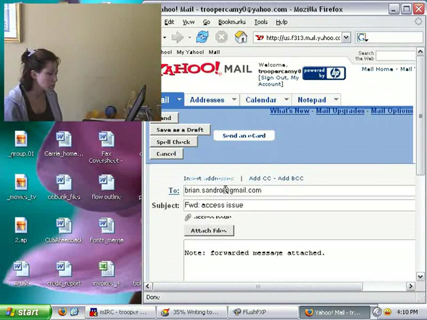This screenshot has height=320, width=427.
Task: Open the Mail Options link
Action: point(392,111)
